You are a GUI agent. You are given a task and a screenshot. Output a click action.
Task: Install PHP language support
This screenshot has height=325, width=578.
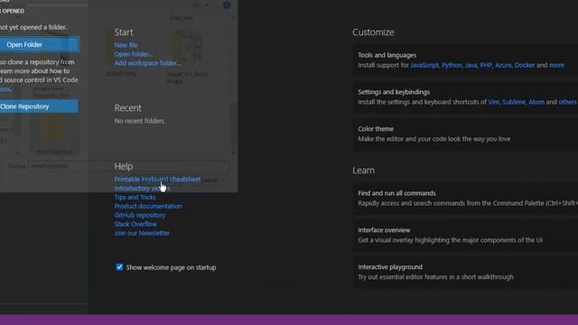click(486, 65)
